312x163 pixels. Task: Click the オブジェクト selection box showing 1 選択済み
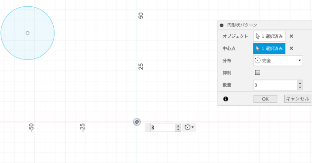(269, 36)
